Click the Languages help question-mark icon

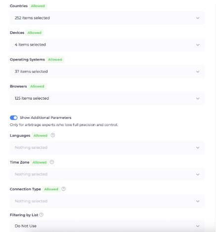point(53,135)
